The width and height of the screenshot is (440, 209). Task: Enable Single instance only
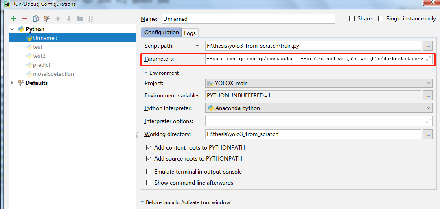[x=381, y=19]
